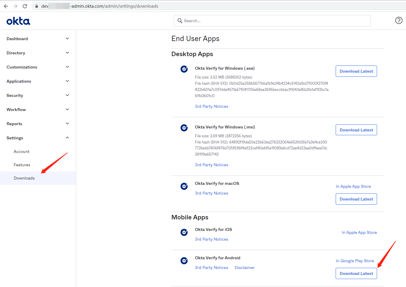Image resolution: width=406 pixels, height=287 pixels.
Task: Open In Google Play Store link
Action: click(355, 261)
